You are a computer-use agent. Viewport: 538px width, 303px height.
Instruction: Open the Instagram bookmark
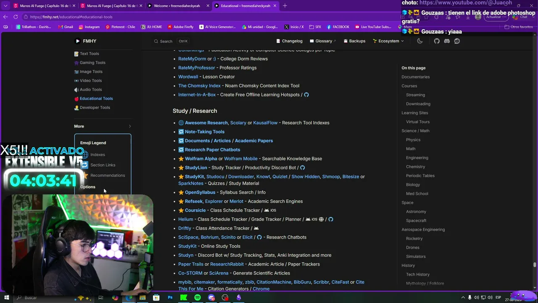pos(89,27)
